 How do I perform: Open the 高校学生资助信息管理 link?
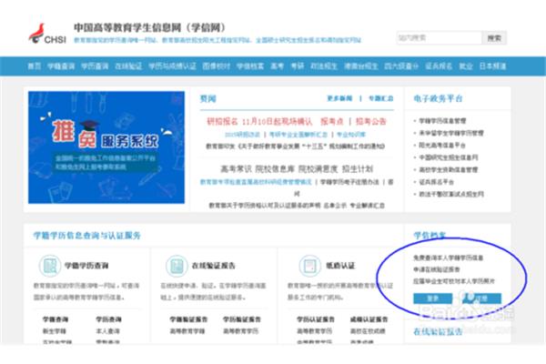point(448,169)
